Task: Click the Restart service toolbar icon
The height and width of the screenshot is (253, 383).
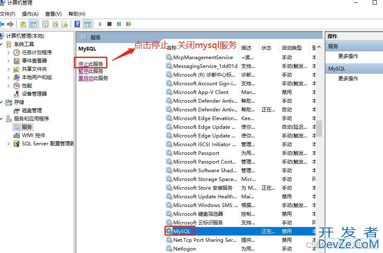Action: pos(128,24)
